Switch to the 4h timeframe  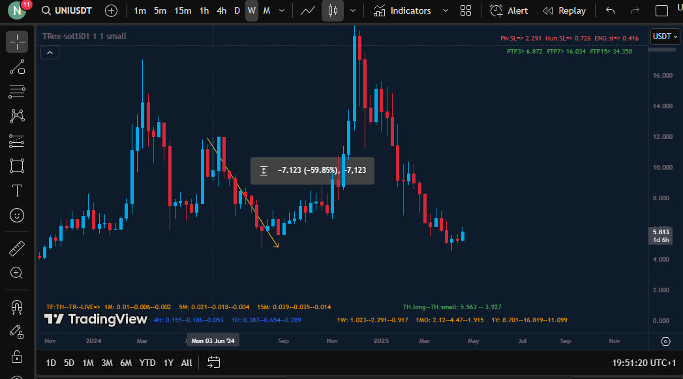point(221,10)
